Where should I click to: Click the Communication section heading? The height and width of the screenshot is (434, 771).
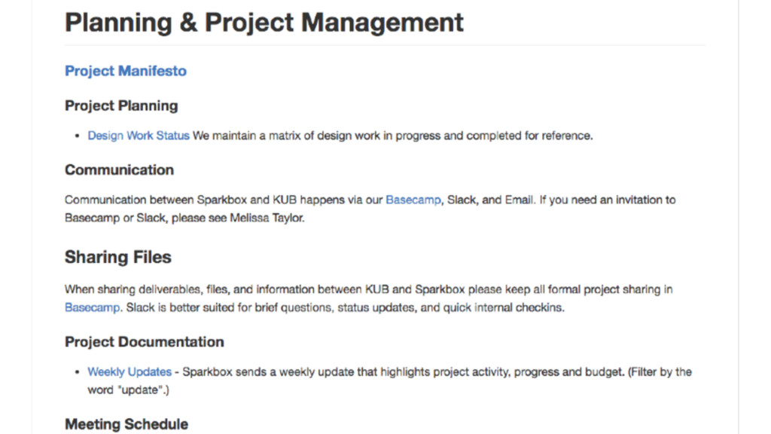(119, 170)
